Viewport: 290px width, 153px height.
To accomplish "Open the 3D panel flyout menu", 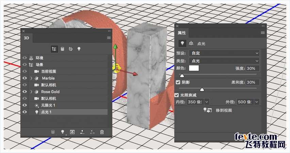I will 109,38.
